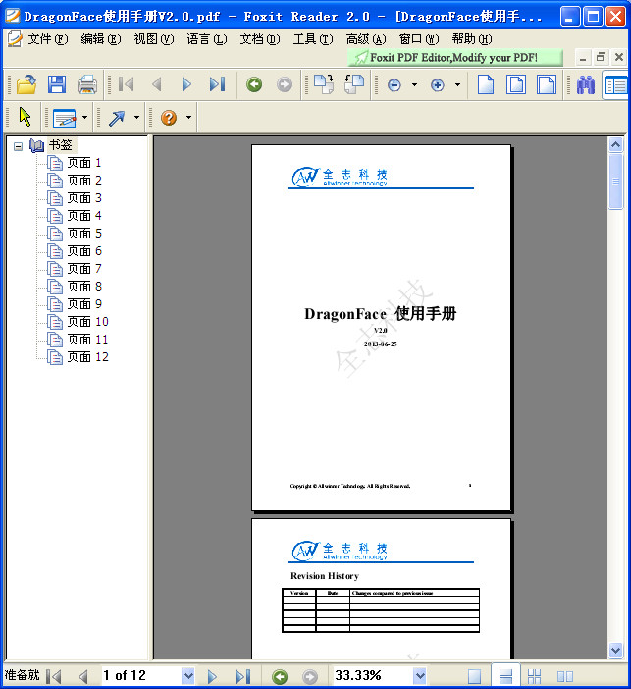This screenshot has width=631, height=689.
Task: Click the scroll up arrow of the document
Action: (x=615, y=144)
